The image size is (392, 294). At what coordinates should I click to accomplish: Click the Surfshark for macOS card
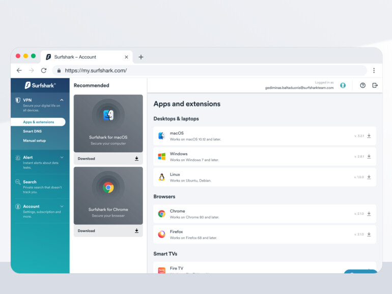coord(108,124)
